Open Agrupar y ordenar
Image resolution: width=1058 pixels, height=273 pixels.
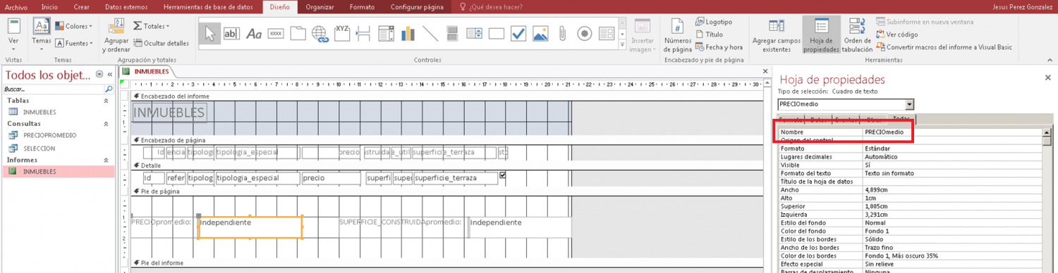pos(116,36)
